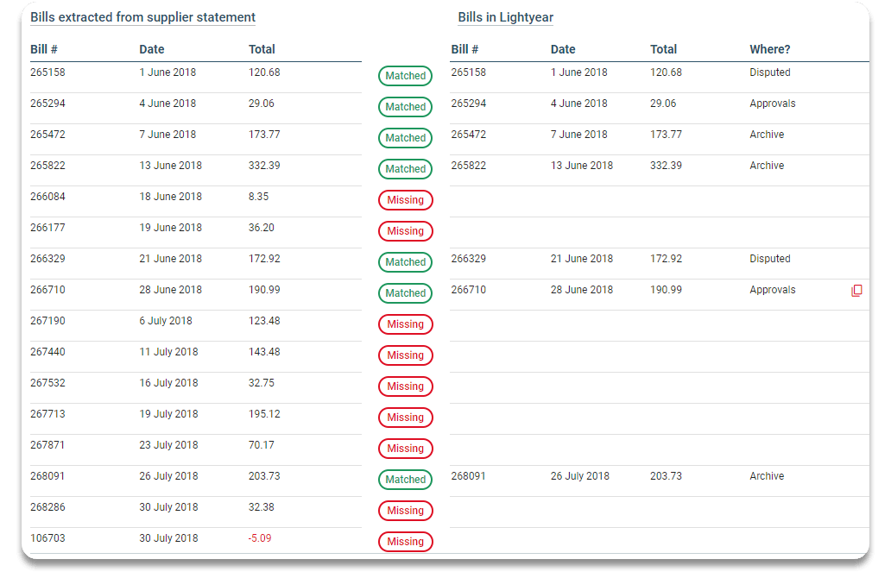Select supplier statement bill number 267871

click(47, 445)
